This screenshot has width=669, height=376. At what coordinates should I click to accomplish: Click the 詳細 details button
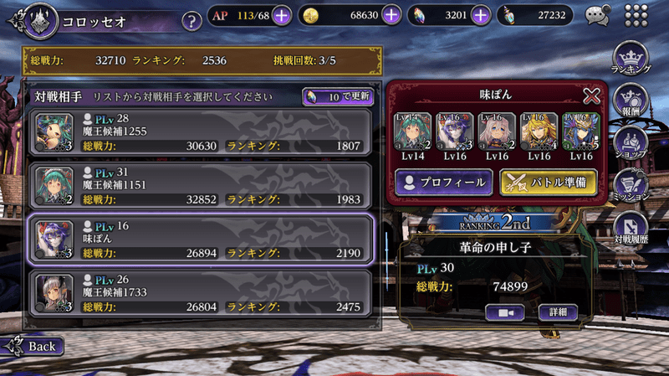(558, 312)
